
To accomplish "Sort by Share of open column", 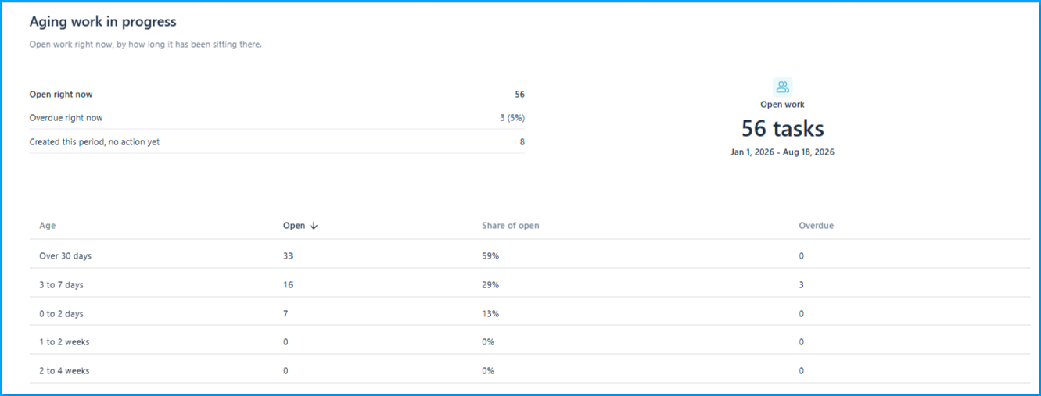I will click(x=510, y=226).
